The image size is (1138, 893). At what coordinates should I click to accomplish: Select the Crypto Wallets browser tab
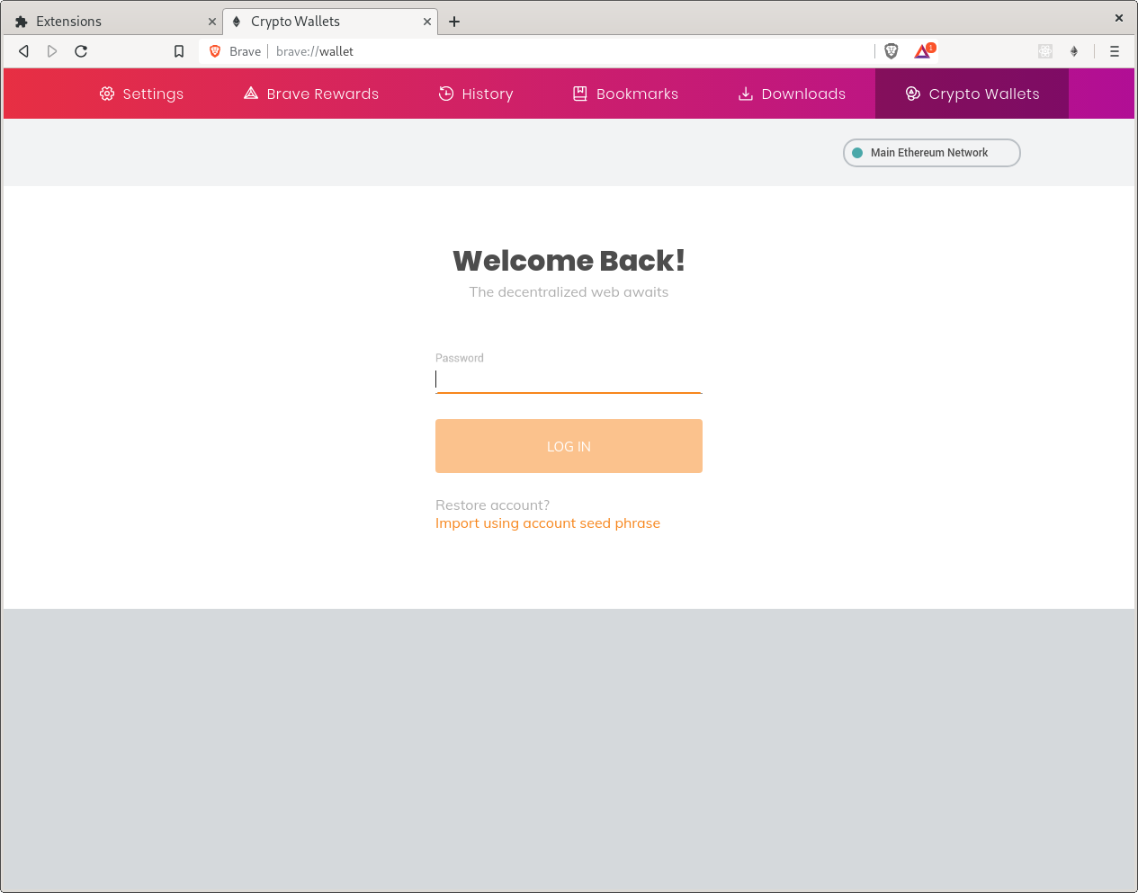click(x=329, y=22)
